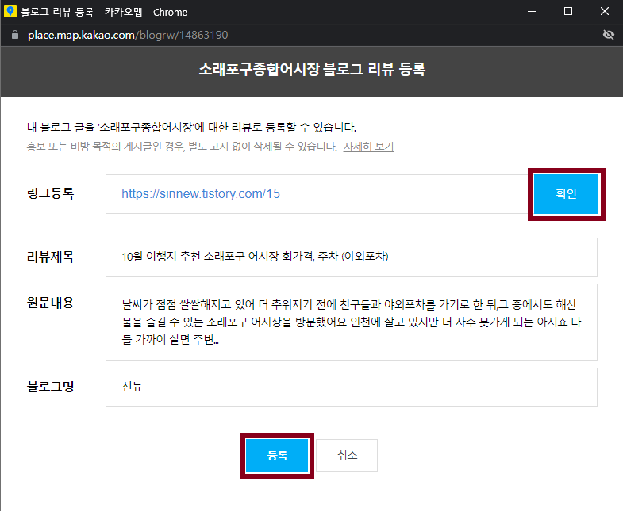Click the address bar URL place.map.kakao.com
Viewport: 623px width, 511px height.
(x=128, y=35)
